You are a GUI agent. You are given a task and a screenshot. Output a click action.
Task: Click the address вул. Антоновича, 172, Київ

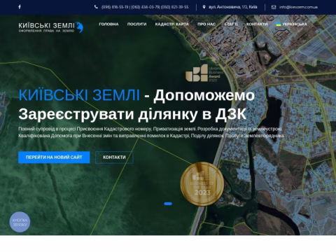pos(233,7)
